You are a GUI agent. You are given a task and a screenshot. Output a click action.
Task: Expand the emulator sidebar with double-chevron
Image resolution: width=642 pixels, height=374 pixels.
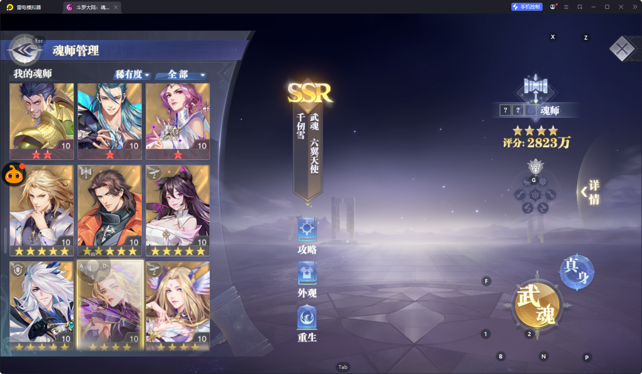pos(635,7)
